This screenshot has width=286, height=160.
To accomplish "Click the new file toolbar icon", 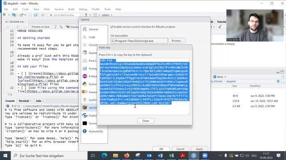I will [x=4, y=15].
